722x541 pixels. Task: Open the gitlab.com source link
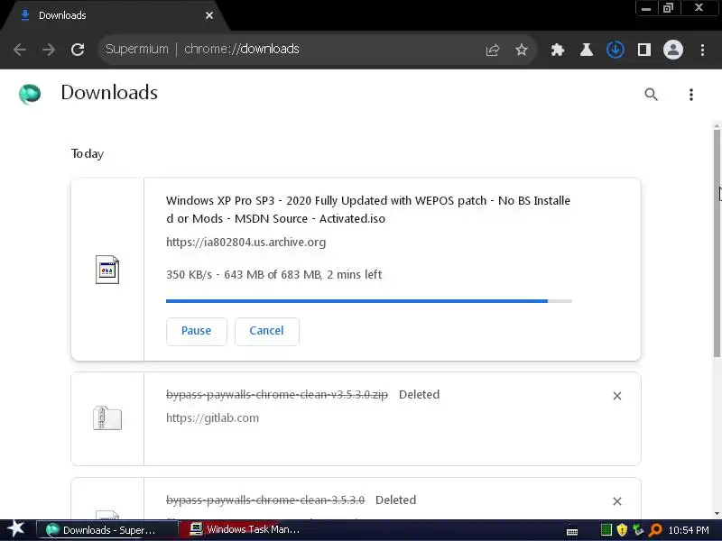[212, 417]
